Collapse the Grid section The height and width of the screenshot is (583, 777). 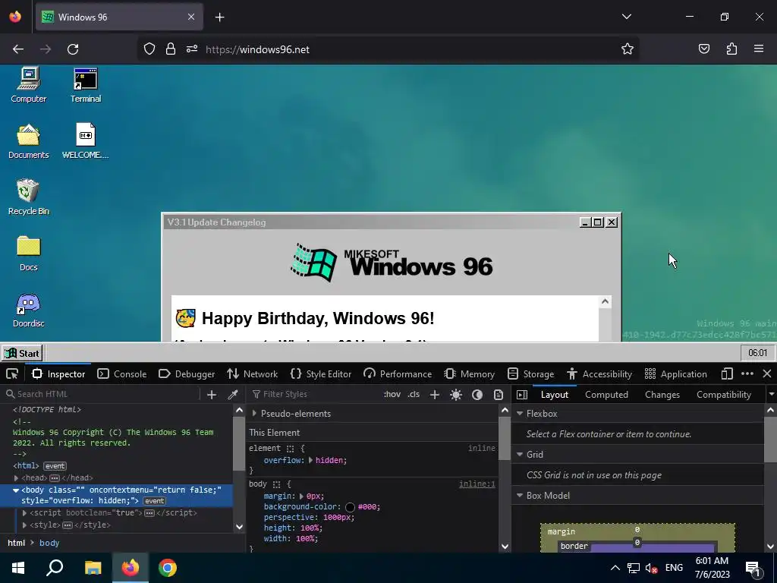[520, 455]
